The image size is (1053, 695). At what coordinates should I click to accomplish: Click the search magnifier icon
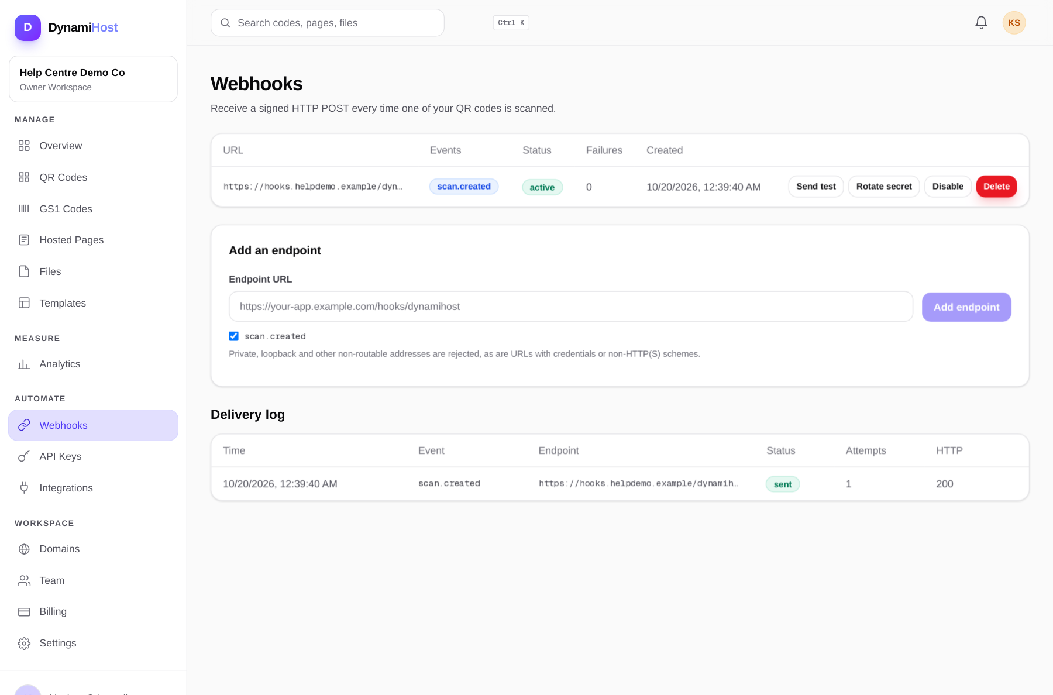point(225,23)
